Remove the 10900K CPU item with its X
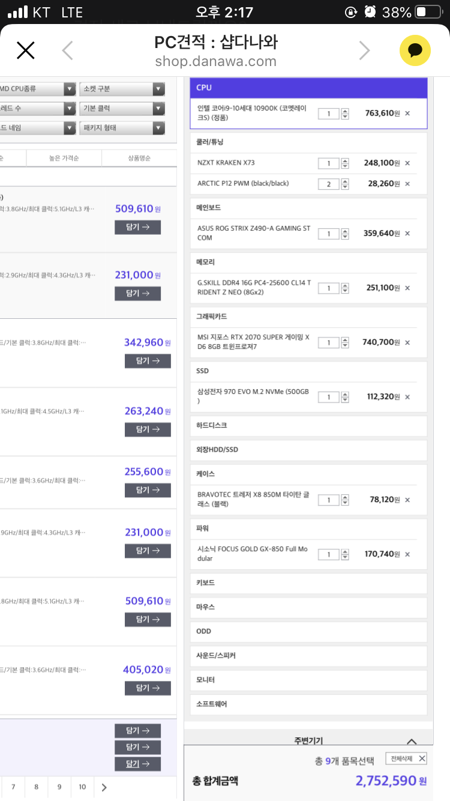450x801 pixels. pyautogui.click(x=407, y=113)
